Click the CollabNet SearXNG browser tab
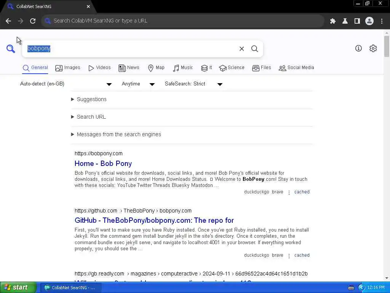This screenshot has width=390, height=293. [47, 6]
